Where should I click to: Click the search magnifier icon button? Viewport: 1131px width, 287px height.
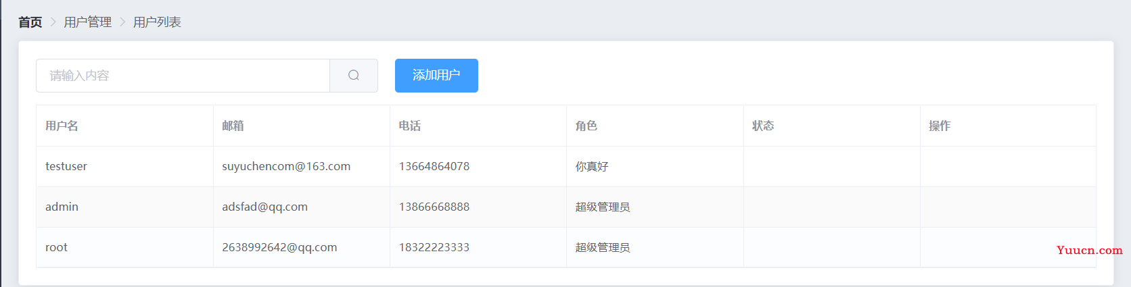[x=354, y=76]
